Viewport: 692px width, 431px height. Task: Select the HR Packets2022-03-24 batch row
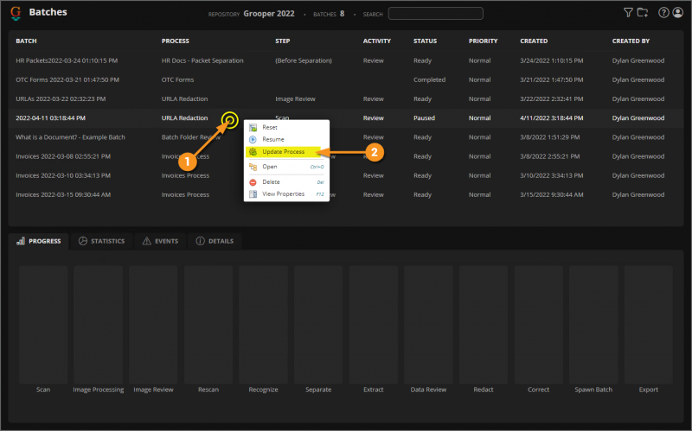point(345,60)
